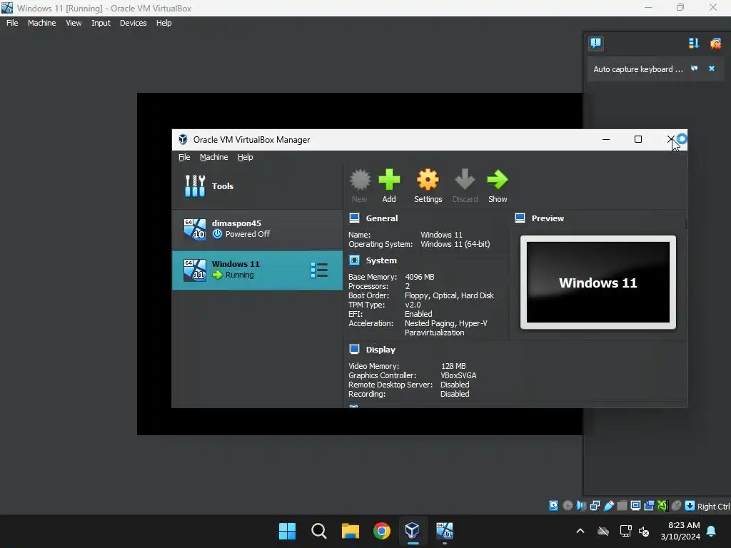731x548 pixels.
Task: Click the Right Ctrl host key label
Action: [713, 507]
